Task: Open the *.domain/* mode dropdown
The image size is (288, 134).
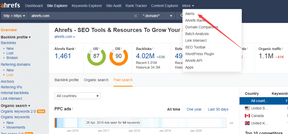Action: tap(158, 16)
